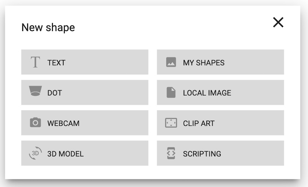Click the Dot shape icon
Screen dimensions: 308x187
(x=35, y=91)
